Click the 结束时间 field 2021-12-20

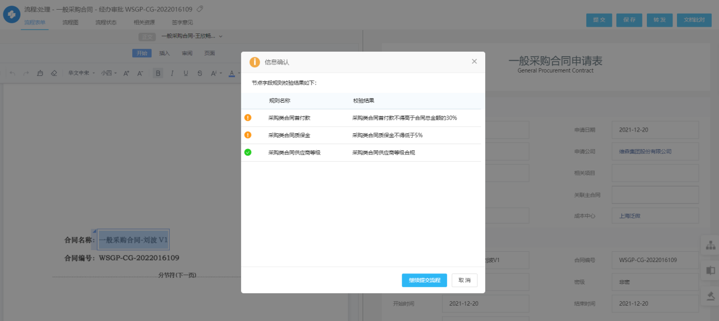coord(655,303)
